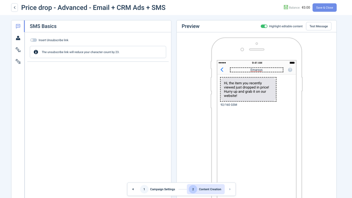
Task: Click the numbered circle for step 1
Action: tap(144, 189)
